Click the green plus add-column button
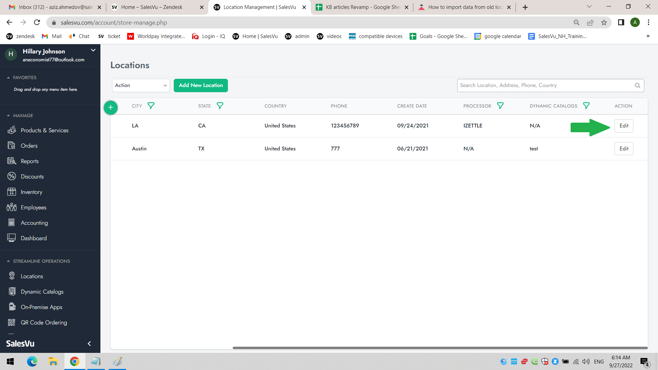658x370 pixels. [x=111, y=108]
